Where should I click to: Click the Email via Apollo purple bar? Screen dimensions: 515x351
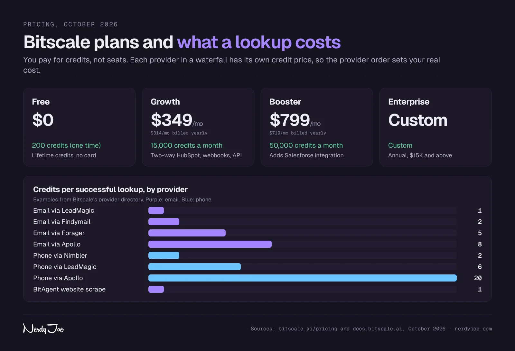coord(210,244)
